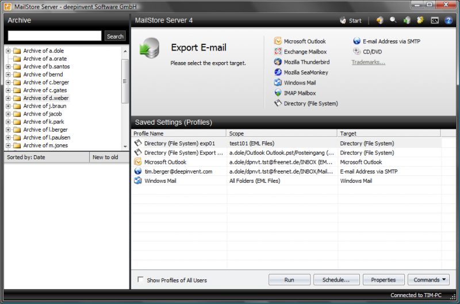The width and height of the screenshot is (460, 304).
Task: Click the MailStore app icon in title bar
Action: (8, 6)
